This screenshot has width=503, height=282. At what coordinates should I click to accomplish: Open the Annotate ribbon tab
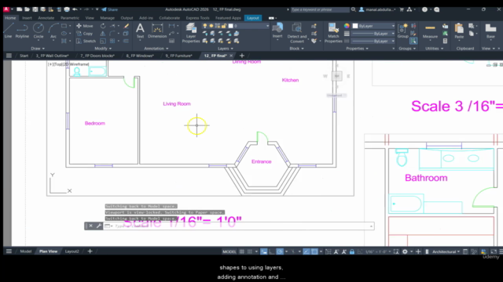46,18
